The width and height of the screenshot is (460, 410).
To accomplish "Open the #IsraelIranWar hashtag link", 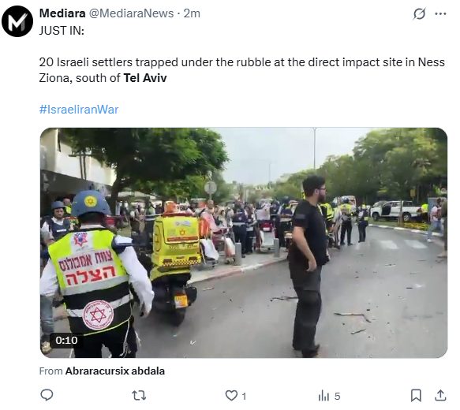I will pyautogui.click(x=79, y=110).
